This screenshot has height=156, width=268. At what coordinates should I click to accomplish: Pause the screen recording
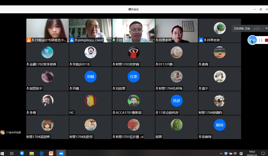tap(261, 40)
